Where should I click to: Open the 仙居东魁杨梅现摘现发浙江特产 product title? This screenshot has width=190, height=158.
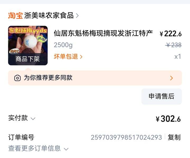pos(103,33)
